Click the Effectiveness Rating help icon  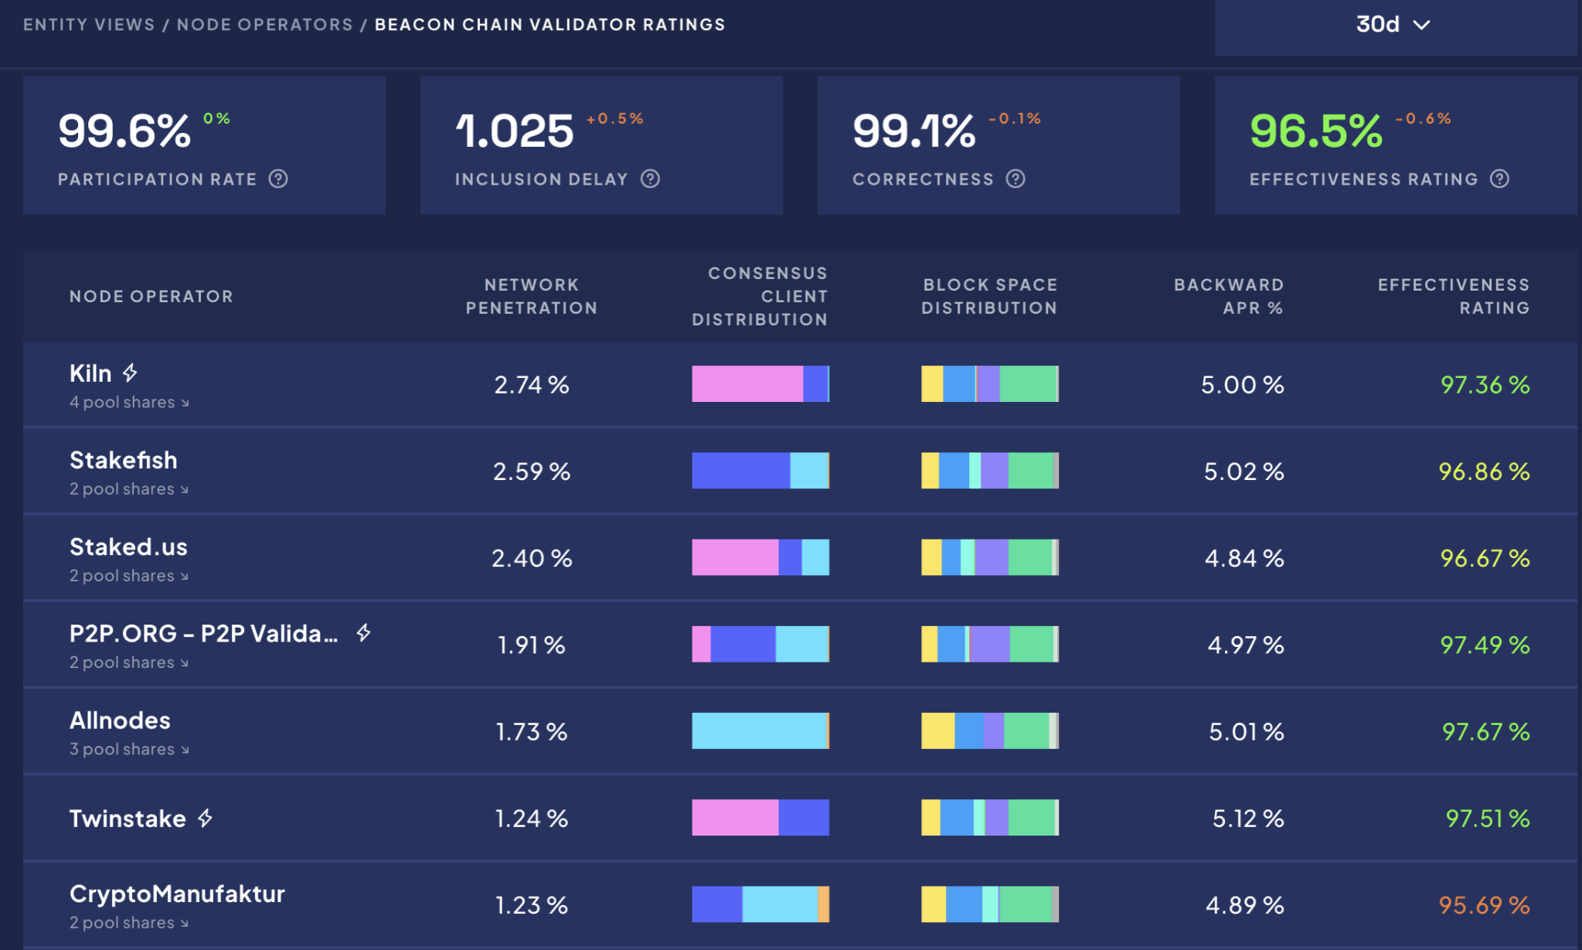coord(1499,179)
